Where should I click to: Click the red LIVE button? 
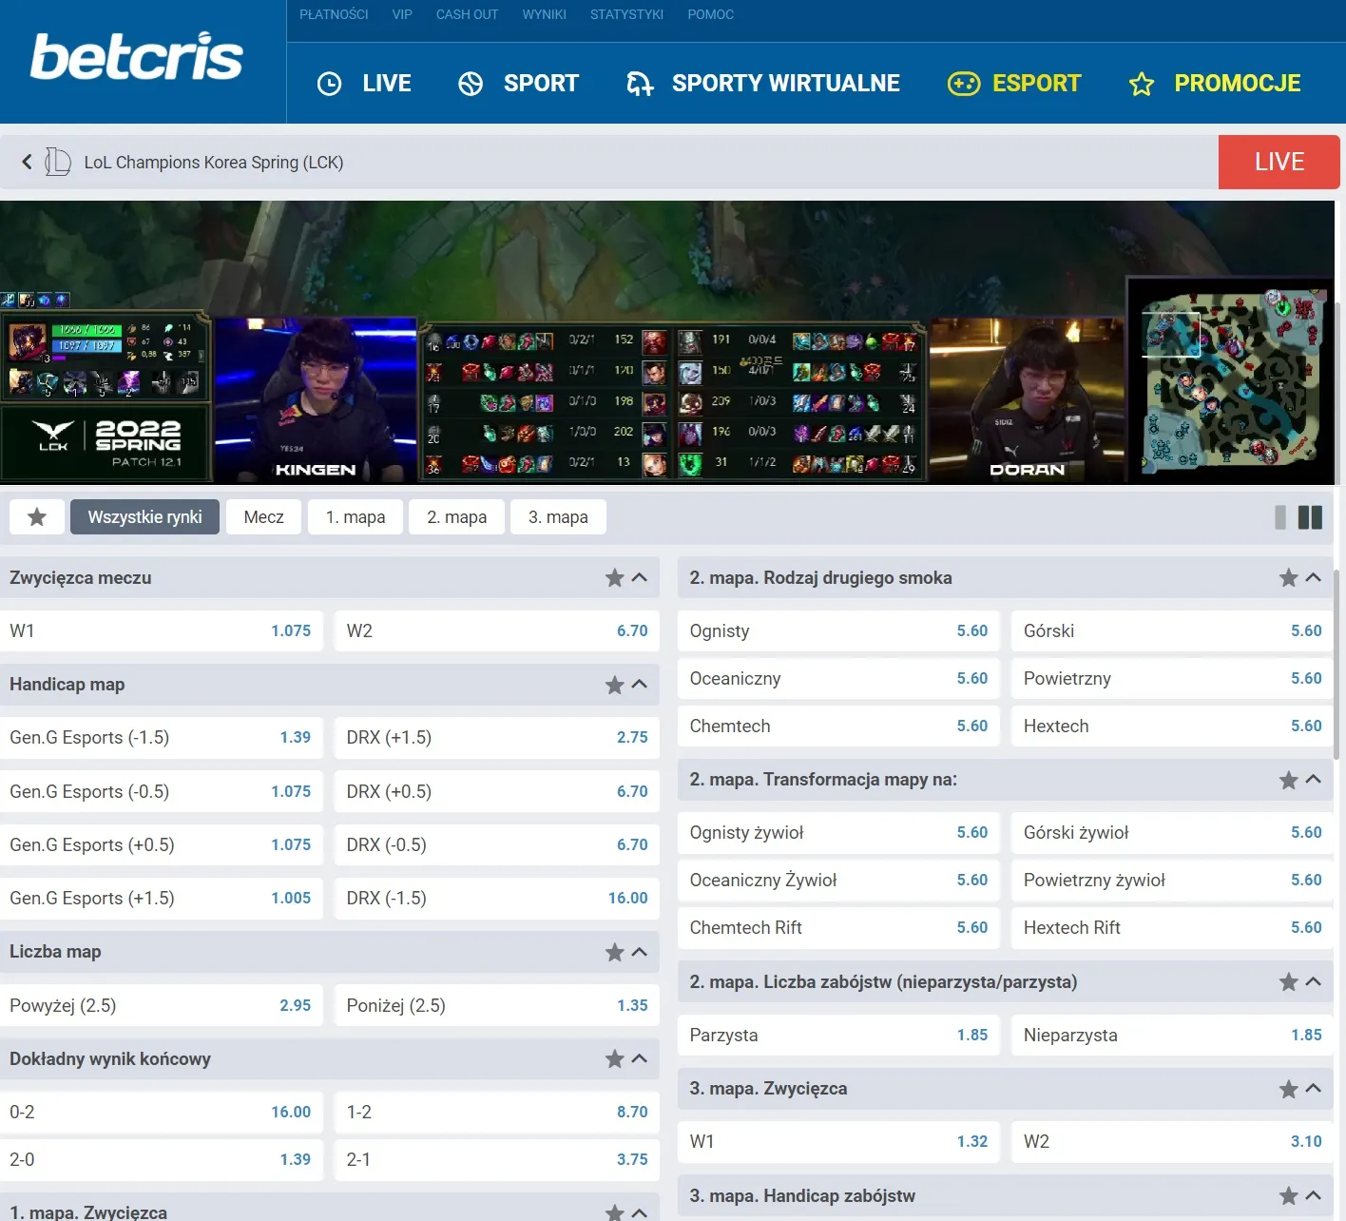click(x=1279, y=162)
